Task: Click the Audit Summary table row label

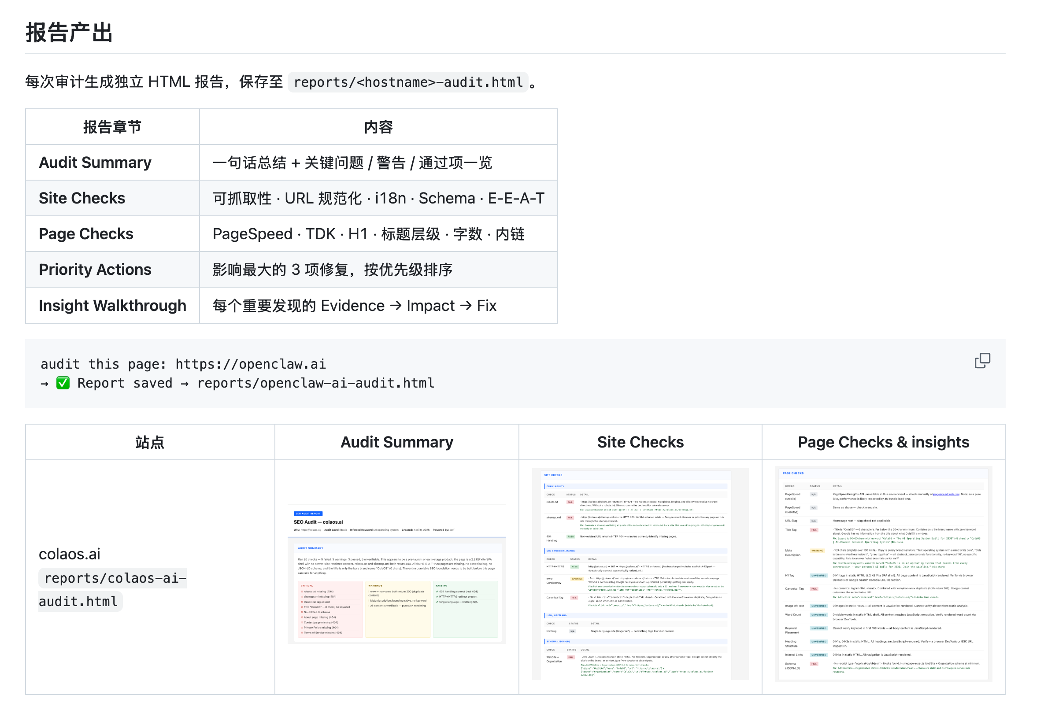Action: [x=95, y=163]
